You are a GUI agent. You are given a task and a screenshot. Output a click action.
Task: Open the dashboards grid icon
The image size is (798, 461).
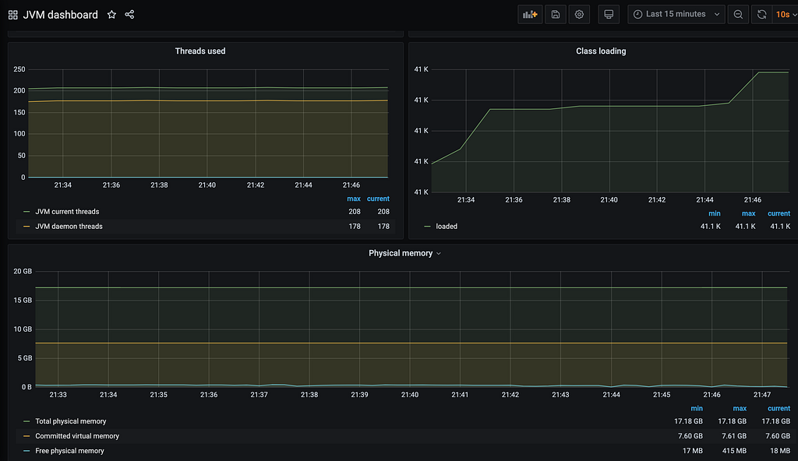13,15
